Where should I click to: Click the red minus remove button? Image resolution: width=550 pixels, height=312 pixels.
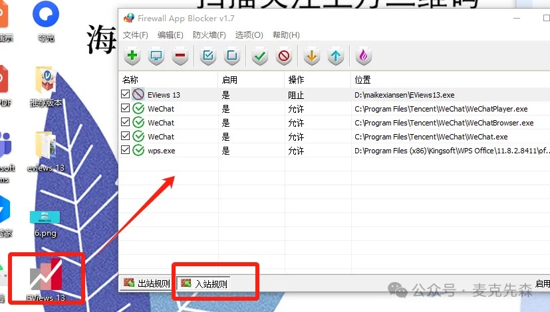(x=180, y=56)
